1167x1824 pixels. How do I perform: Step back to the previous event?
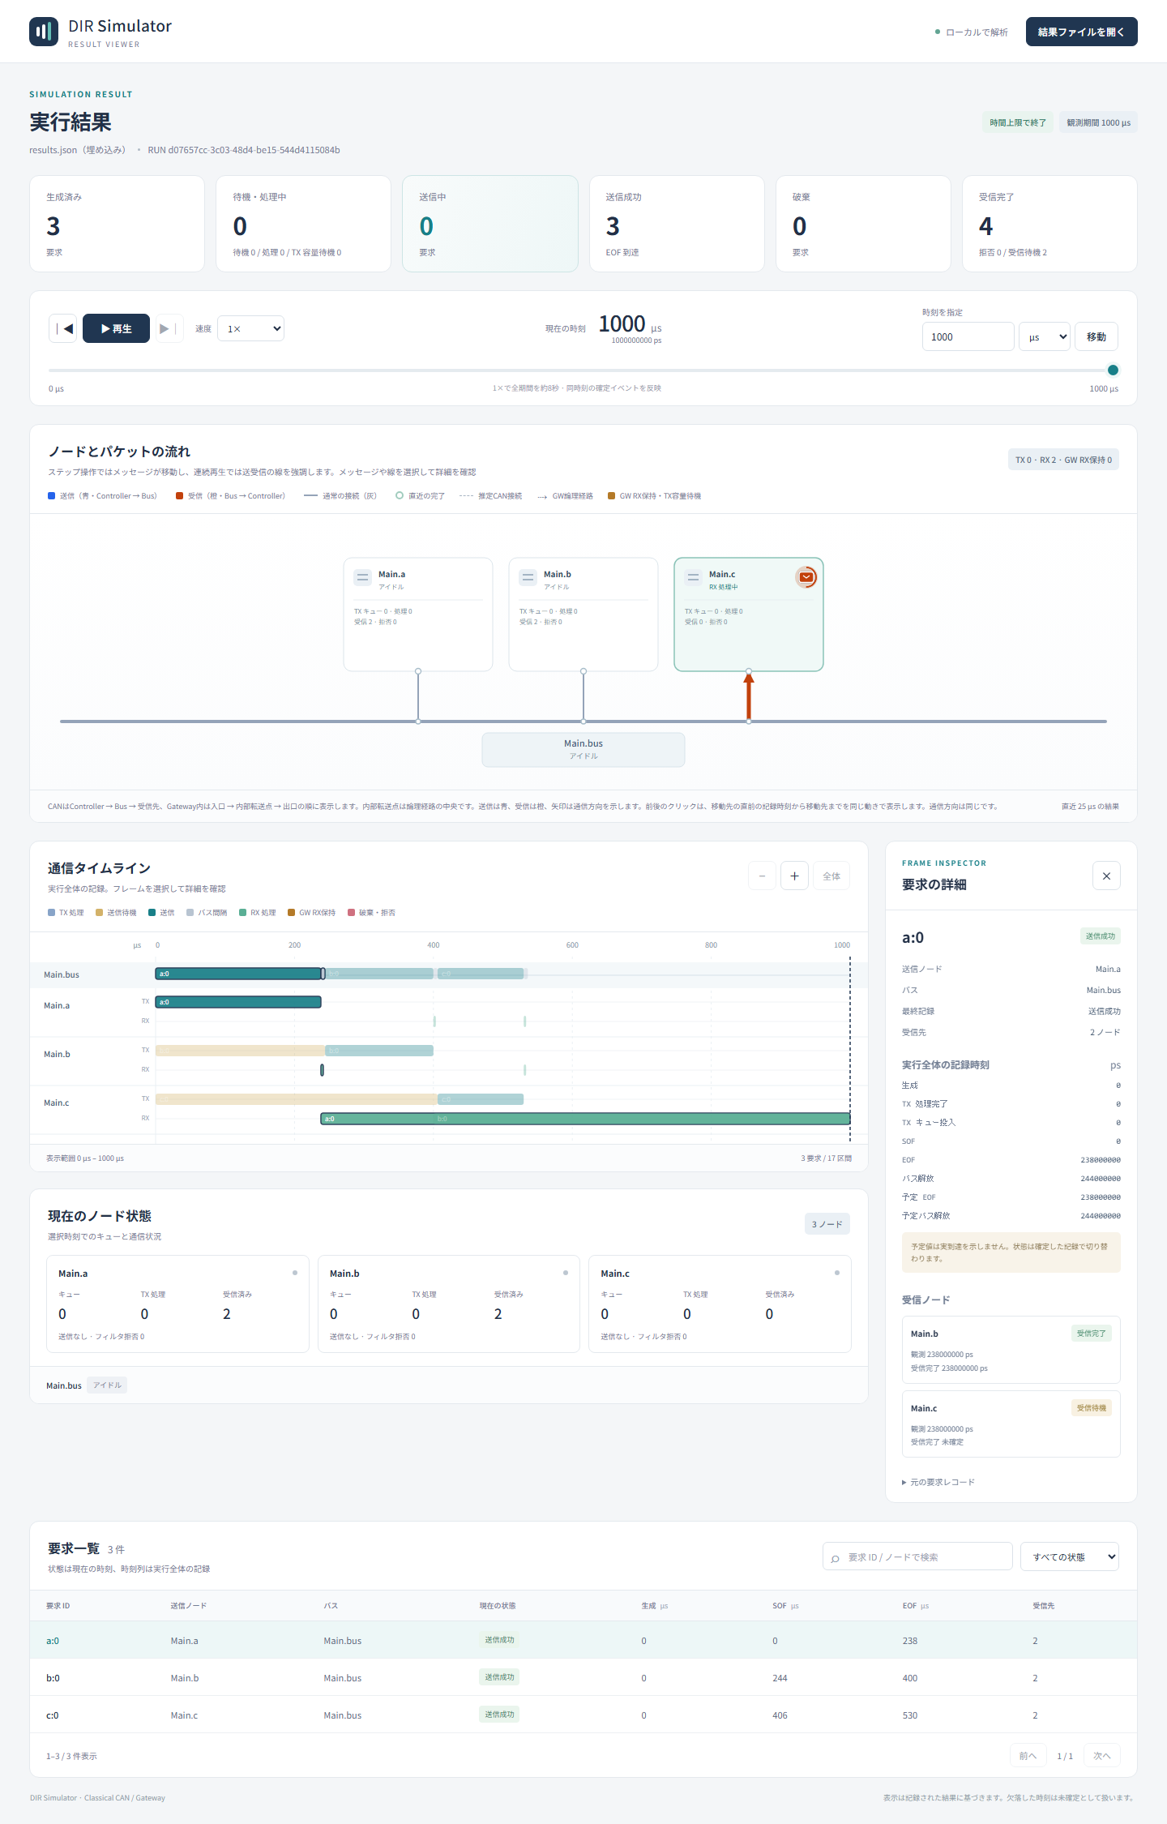coord(63,328)
